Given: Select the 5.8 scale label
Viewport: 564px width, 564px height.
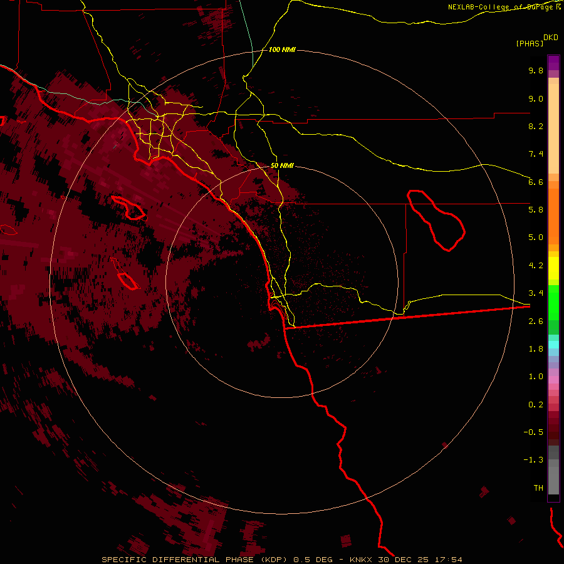Looking at the screenshot, I should (x=536, y=210).
